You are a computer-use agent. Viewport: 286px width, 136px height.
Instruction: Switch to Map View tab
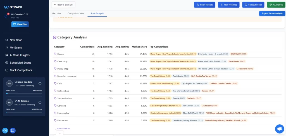click(x=56, y=13)
